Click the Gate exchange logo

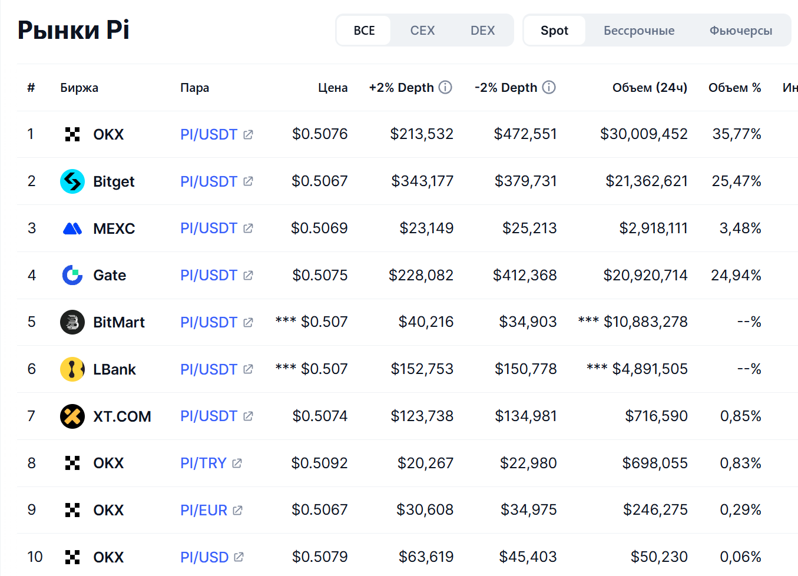click(x=72, y=275)
